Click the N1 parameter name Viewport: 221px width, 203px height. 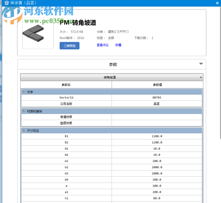(x=67, y=149)
